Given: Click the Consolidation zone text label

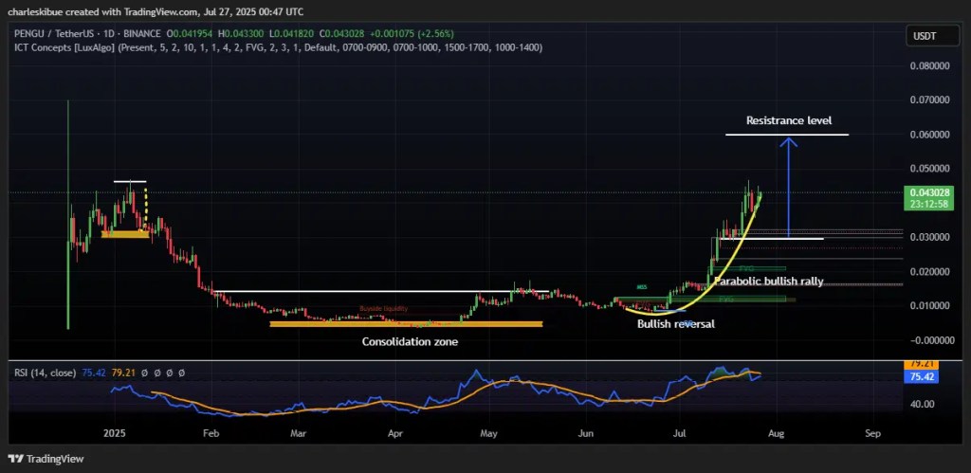Looking at the screenshot, I should pyautogui.click(x=407, y=340).
